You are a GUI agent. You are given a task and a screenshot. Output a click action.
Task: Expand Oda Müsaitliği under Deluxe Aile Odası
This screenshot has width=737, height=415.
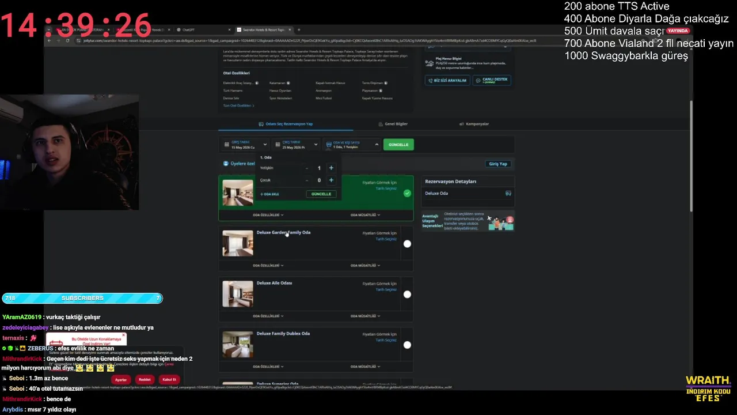tap(366, 316)
